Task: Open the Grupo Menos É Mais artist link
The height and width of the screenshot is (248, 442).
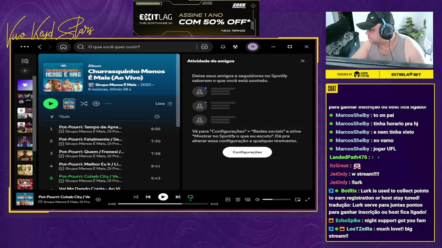Action: coord(116,84)
